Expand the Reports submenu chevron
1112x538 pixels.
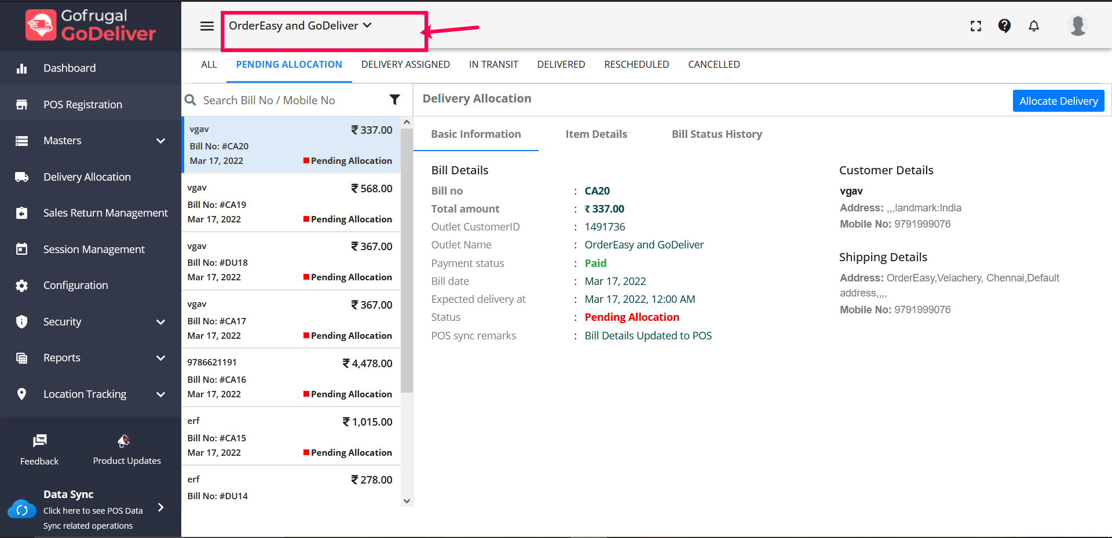161,358
